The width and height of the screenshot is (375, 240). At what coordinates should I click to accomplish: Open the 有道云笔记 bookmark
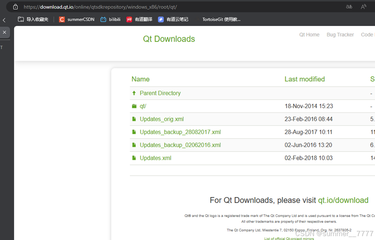coord(173,20)
